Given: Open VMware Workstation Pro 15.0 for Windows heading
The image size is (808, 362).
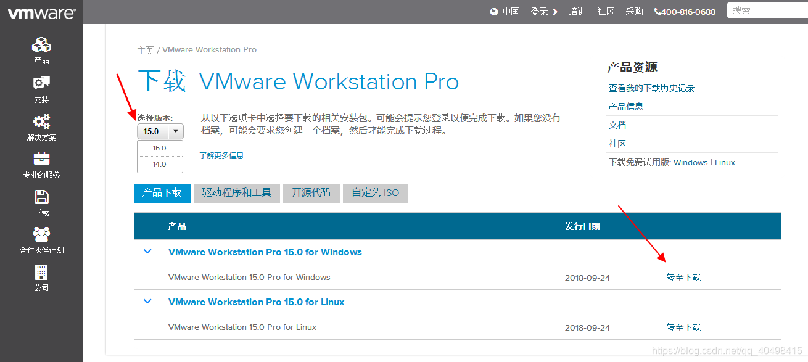Looking at the screenshot, I should 265,252.
